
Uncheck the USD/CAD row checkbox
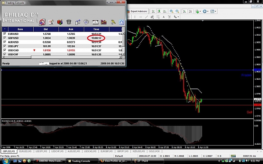pyautogui.click(x=5, y=50)
